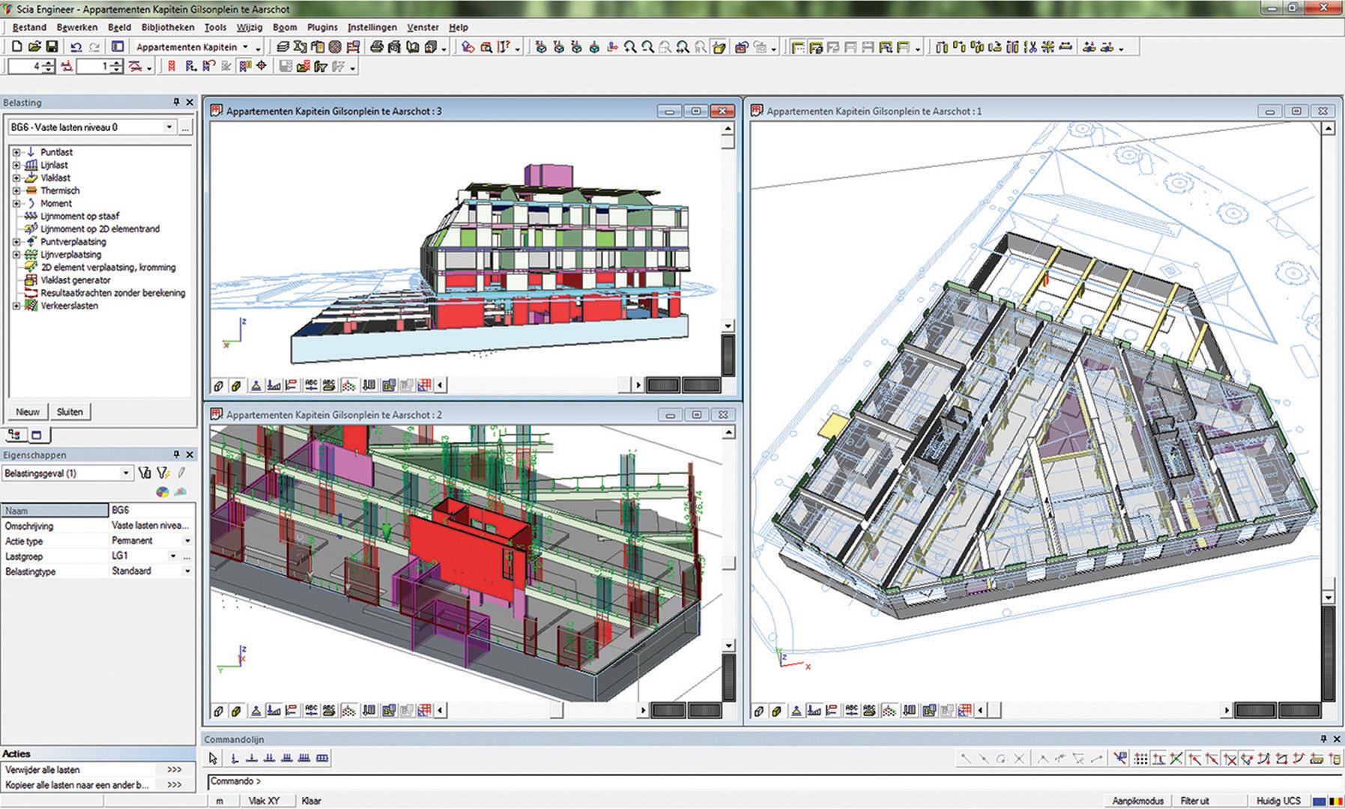
Task: Click the Undo icon in the toolbar
Action: pyautogui.click(x=75, y=46)
